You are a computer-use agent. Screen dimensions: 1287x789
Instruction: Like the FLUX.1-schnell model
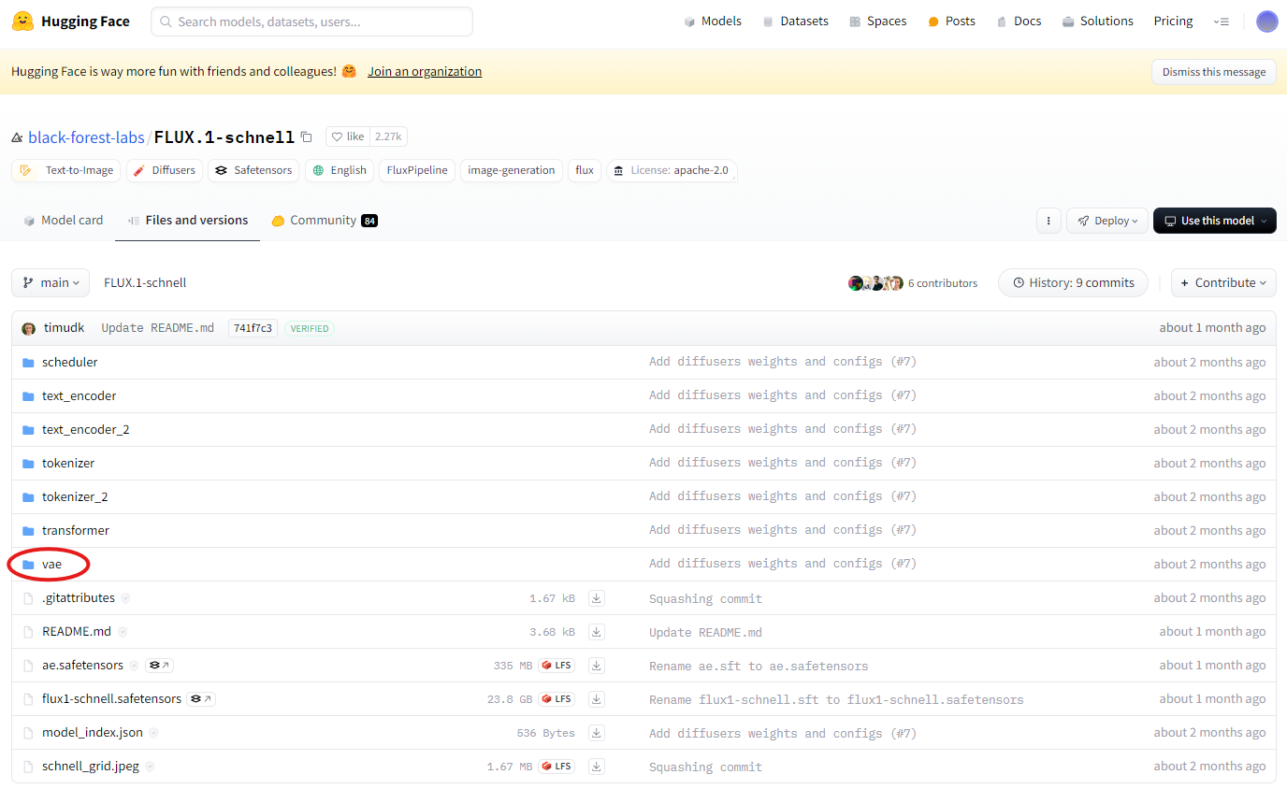pyautogui.click(x=348, y=136)
